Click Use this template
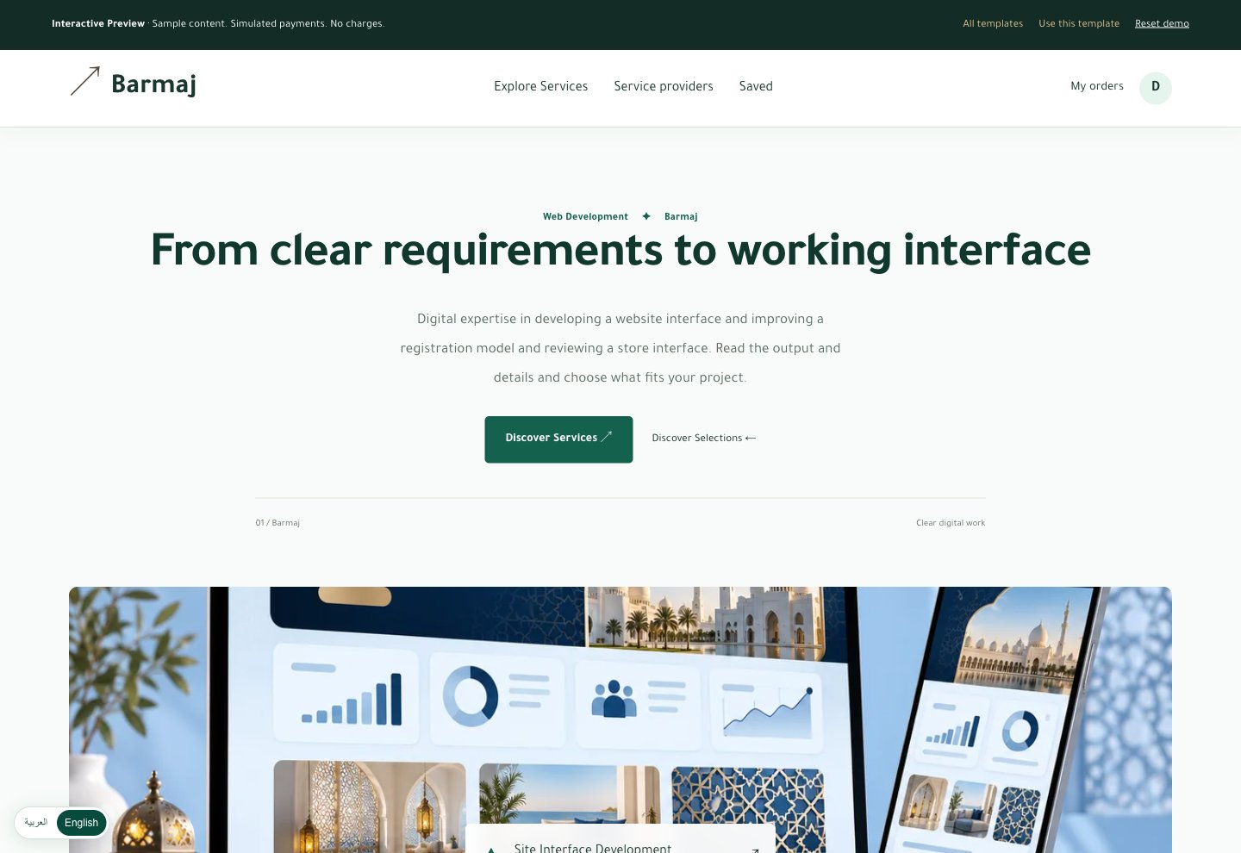The height and width of the screenshot is (853, 1241). 1079,23
